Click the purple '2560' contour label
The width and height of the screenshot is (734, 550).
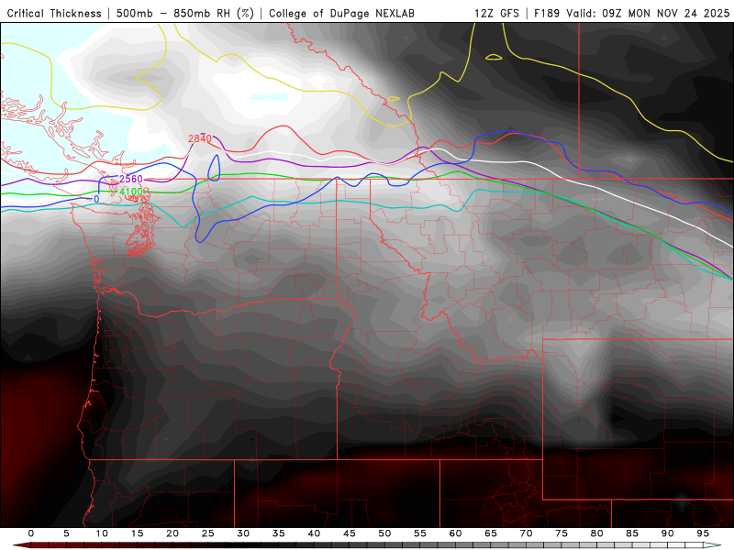(x=131, y=179)
